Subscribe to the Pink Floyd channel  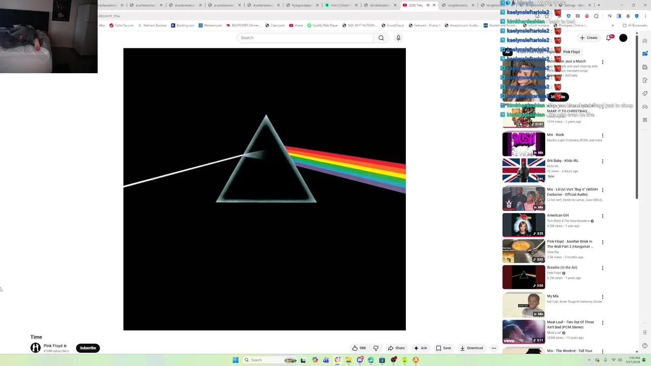pos(88,348)
